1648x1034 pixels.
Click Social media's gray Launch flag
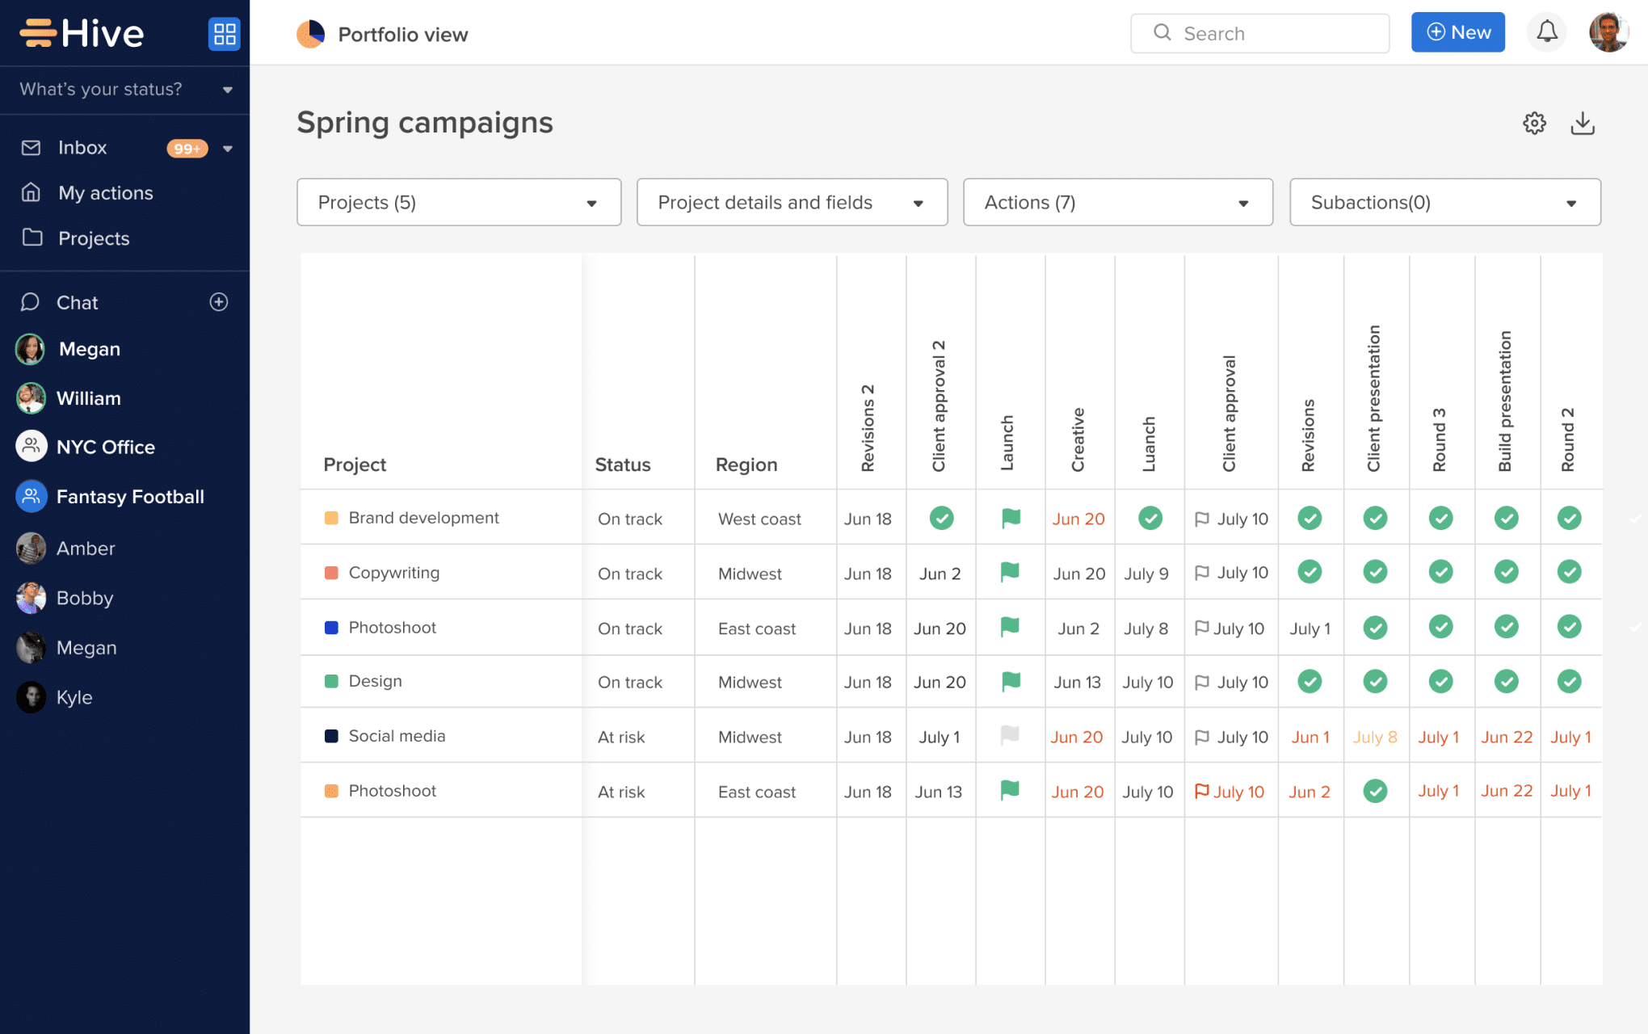pyautogui.click(x=1010, y=735)
